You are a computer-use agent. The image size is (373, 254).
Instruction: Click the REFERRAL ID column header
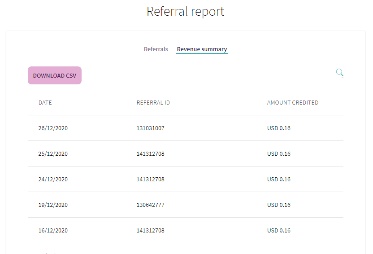tap(153, 103)
